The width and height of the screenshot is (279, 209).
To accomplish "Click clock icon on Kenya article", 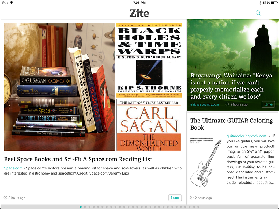I will tap(227, 104).
